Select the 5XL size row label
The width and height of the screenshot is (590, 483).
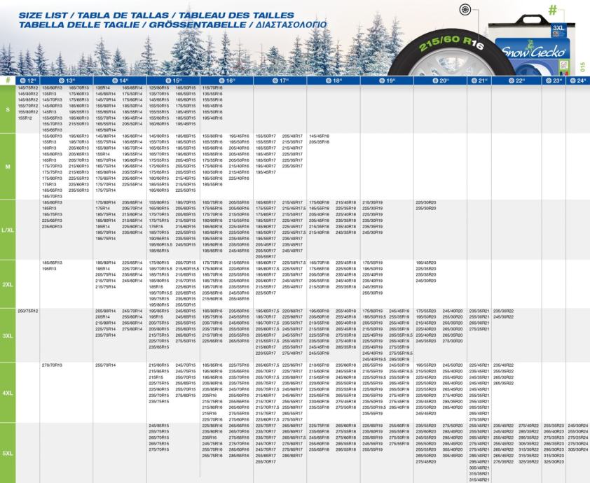point(8,453)
